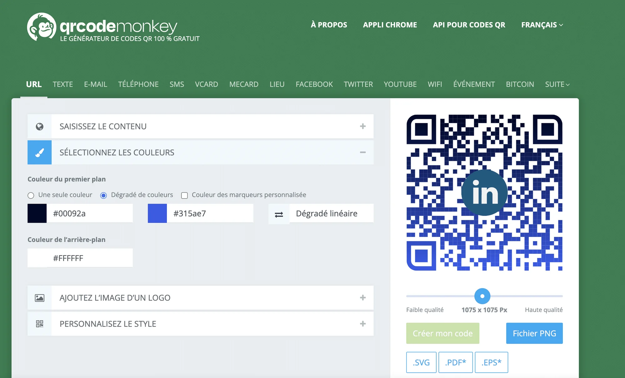Open the blue second gradient color swatch

click(x=157, y=213)
